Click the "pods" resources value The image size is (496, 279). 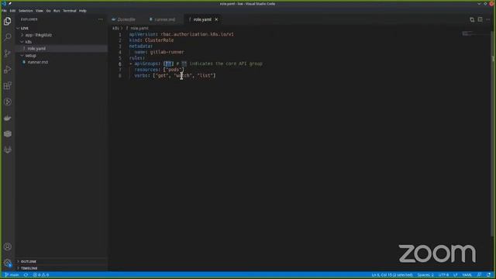point(174,70)
